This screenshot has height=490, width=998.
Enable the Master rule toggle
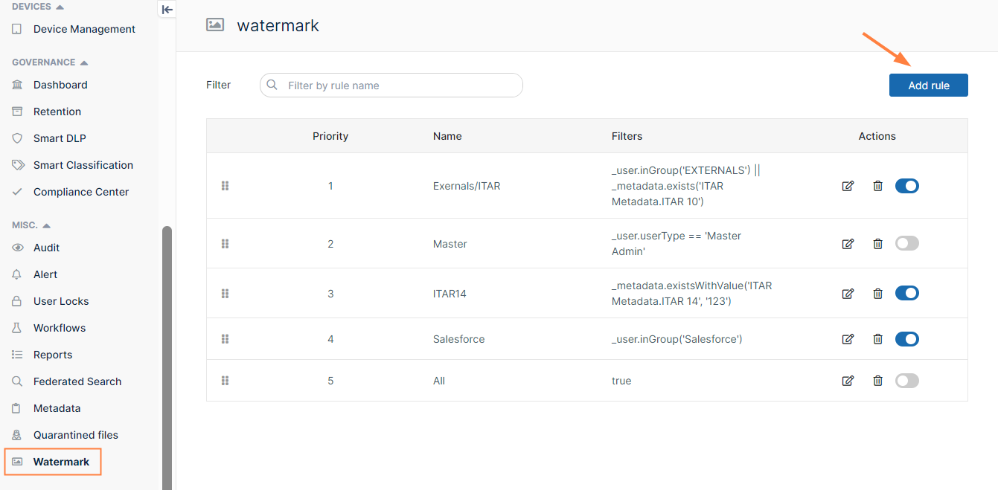[906, 244]
